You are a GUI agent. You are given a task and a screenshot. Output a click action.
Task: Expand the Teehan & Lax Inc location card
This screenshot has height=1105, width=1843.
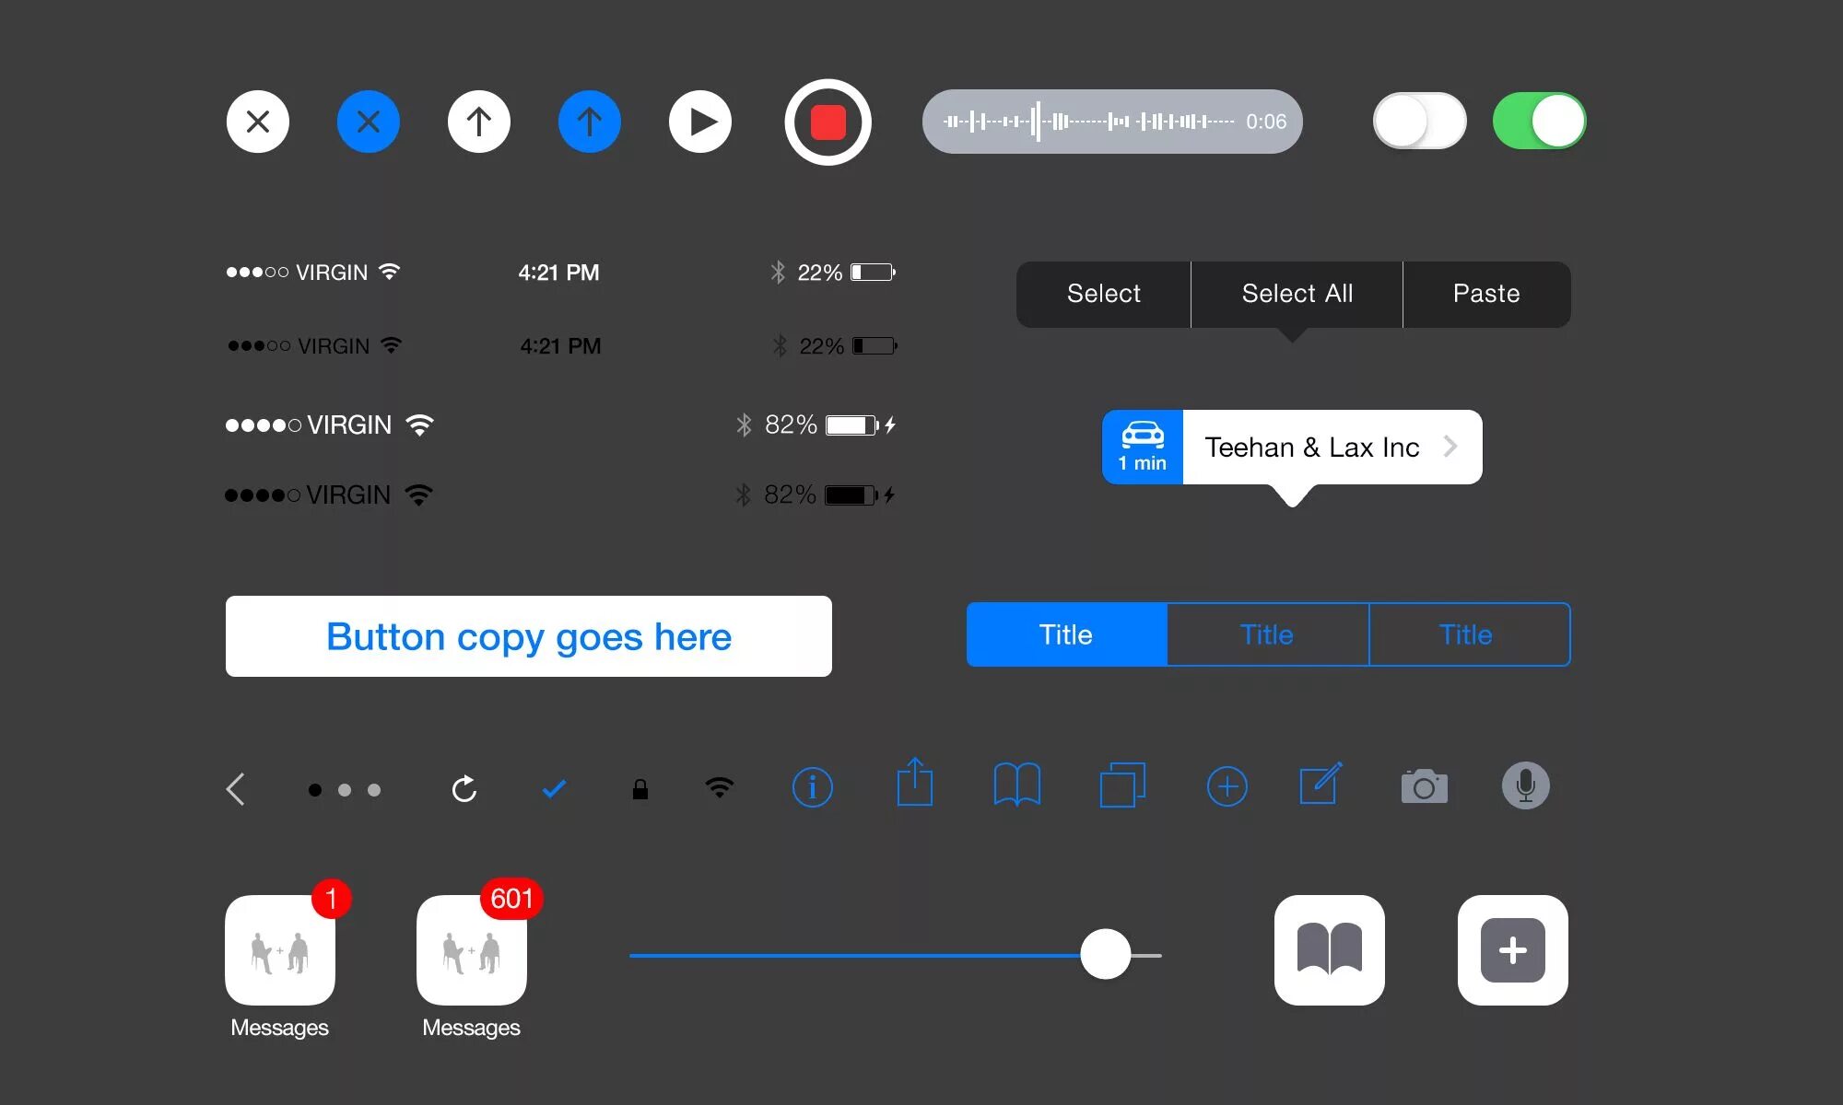pyautogui.click(x=1450, y=446)
